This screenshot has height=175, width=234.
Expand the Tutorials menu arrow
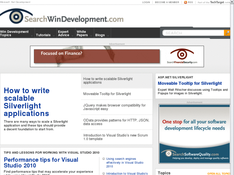click(x=53, y=36)
